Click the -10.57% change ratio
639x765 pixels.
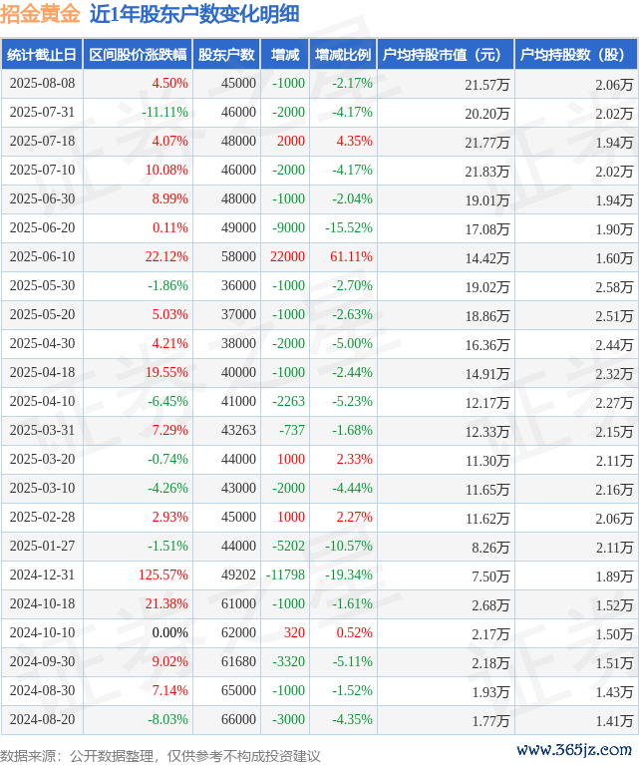[349, 546]
